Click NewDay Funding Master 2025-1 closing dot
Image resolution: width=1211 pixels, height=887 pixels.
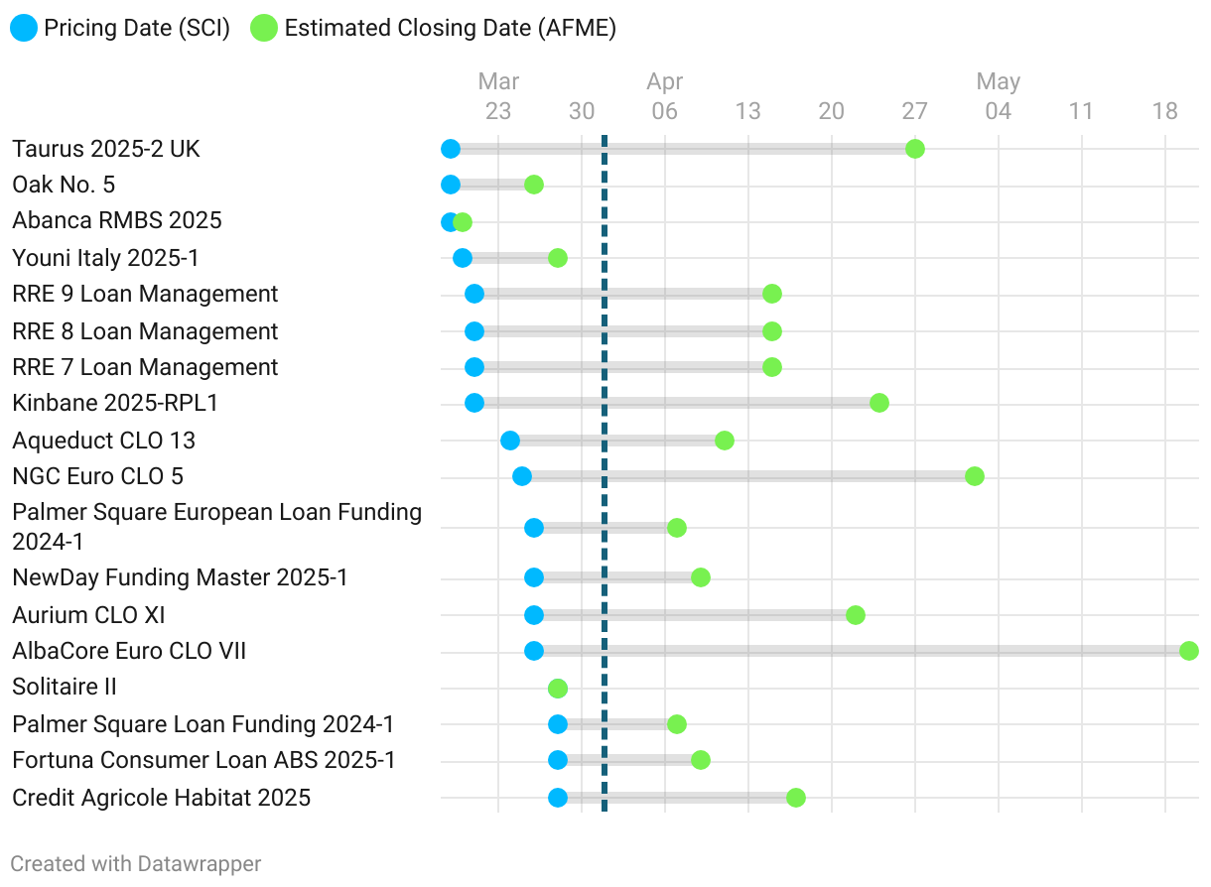tap(701, 577)
